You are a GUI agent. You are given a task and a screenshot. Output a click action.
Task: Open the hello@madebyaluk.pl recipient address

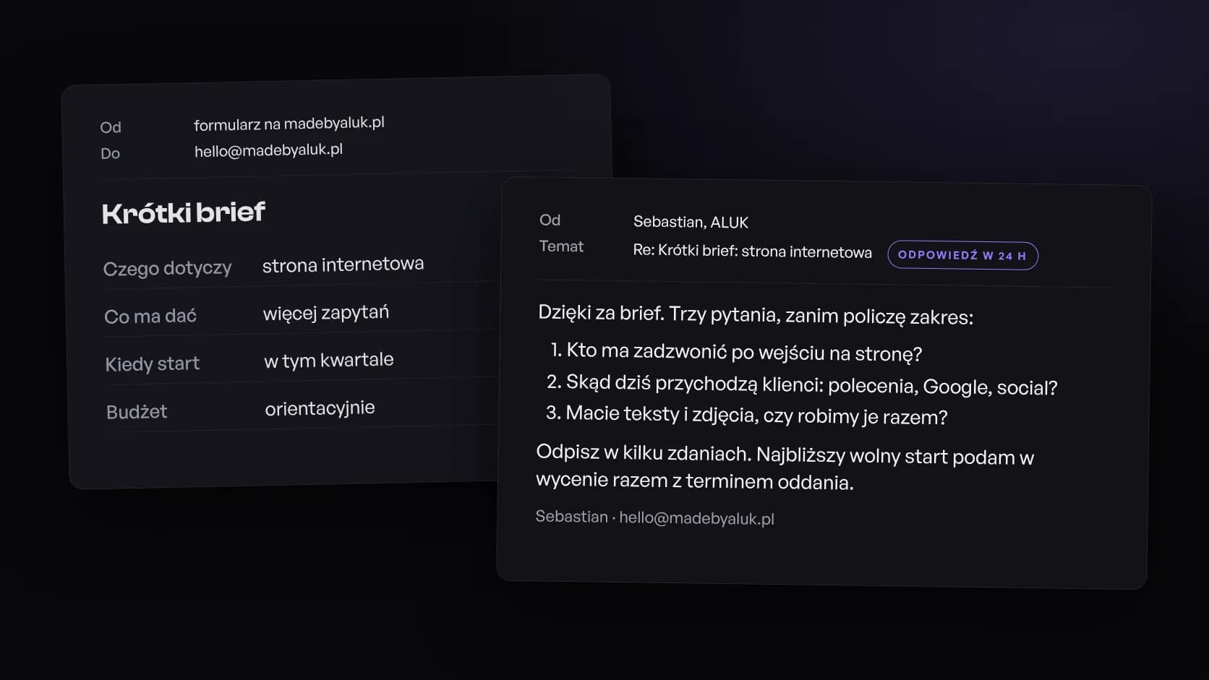pos(268,150)
